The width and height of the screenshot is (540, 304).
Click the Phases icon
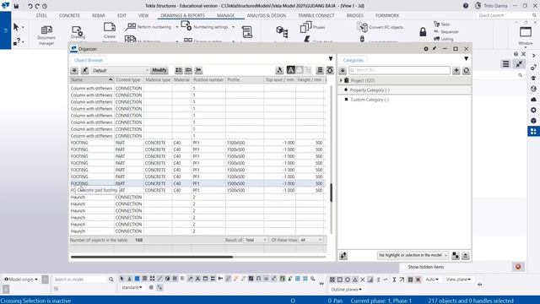pos(305,27)
